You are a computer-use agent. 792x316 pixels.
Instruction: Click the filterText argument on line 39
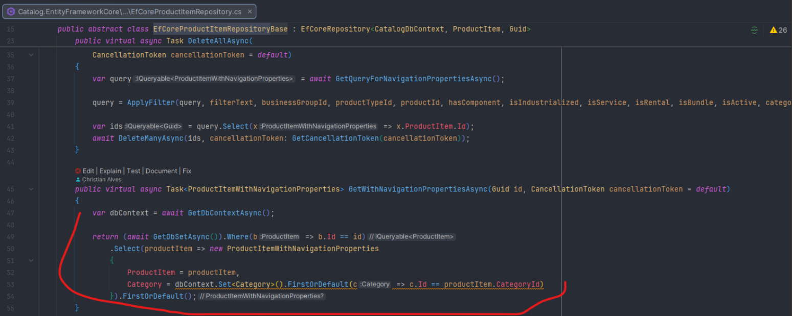231,103
